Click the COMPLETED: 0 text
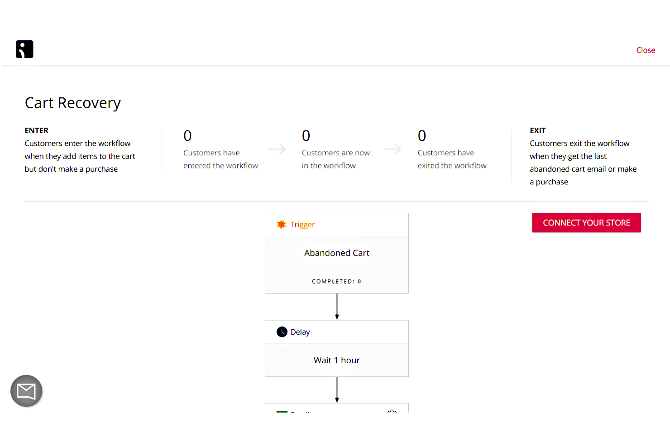The height and width of the screenshot is (447, 670). [x=336, y=281]
